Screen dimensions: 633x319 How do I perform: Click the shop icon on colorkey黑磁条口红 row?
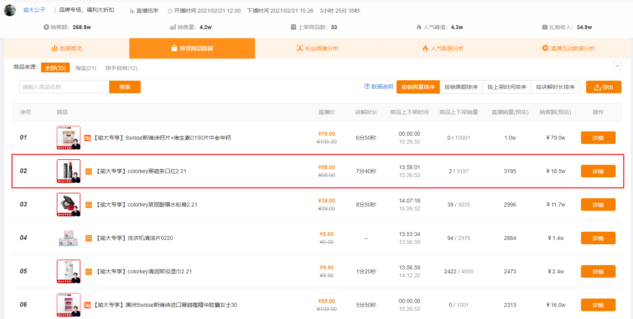pyautogui.click(x=89, y=171)
